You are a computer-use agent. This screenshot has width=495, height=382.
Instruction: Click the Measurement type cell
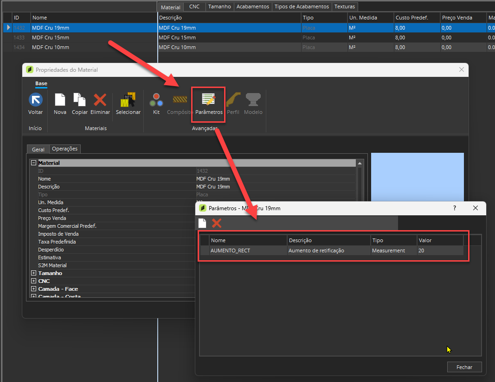point(394,250)
